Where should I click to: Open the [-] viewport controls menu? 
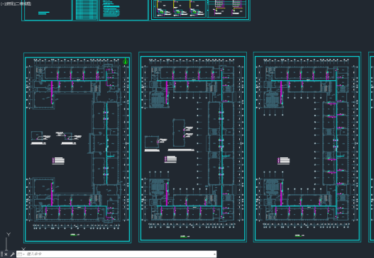tap(3, 4)
